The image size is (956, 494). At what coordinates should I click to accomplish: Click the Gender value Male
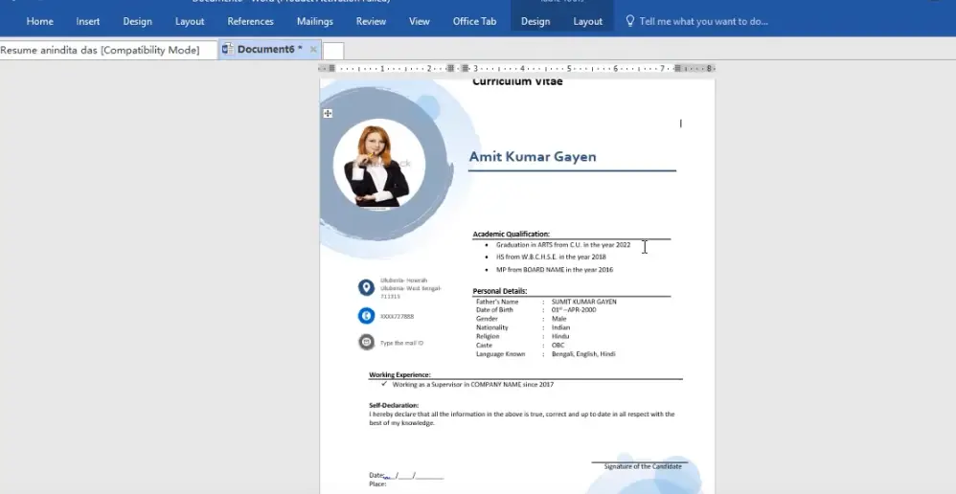pos(558,319)
